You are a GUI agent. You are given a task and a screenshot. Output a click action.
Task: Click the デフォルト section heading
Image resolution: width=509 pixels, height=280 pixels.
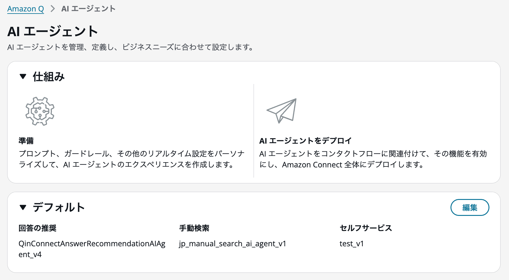59,207
